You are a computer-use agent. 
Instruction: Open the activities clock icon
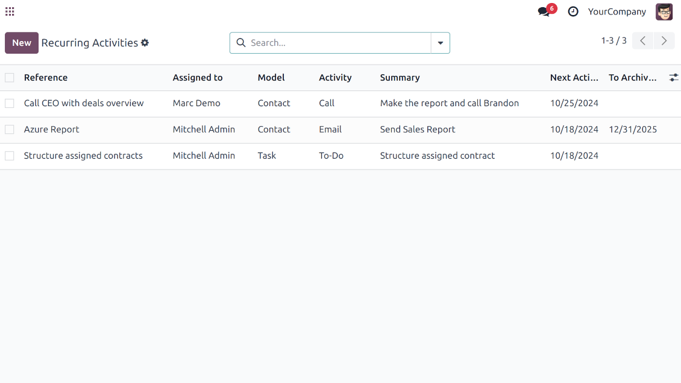(573, 11)
